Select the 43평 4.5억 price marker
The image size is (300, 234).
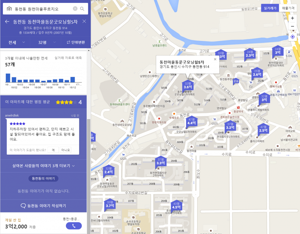pyautogui.click(x=176, y=206)
